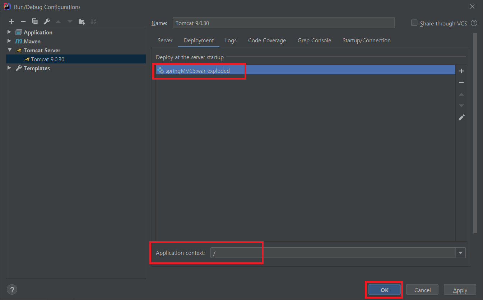Expand the Templates tree node
The width and height of the screenshot is (483, 300).
tap(9, 68)
